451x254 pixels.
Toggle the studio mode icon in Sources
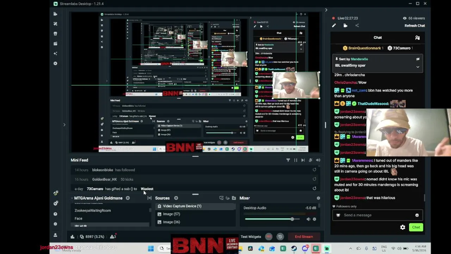coord(221,198)
